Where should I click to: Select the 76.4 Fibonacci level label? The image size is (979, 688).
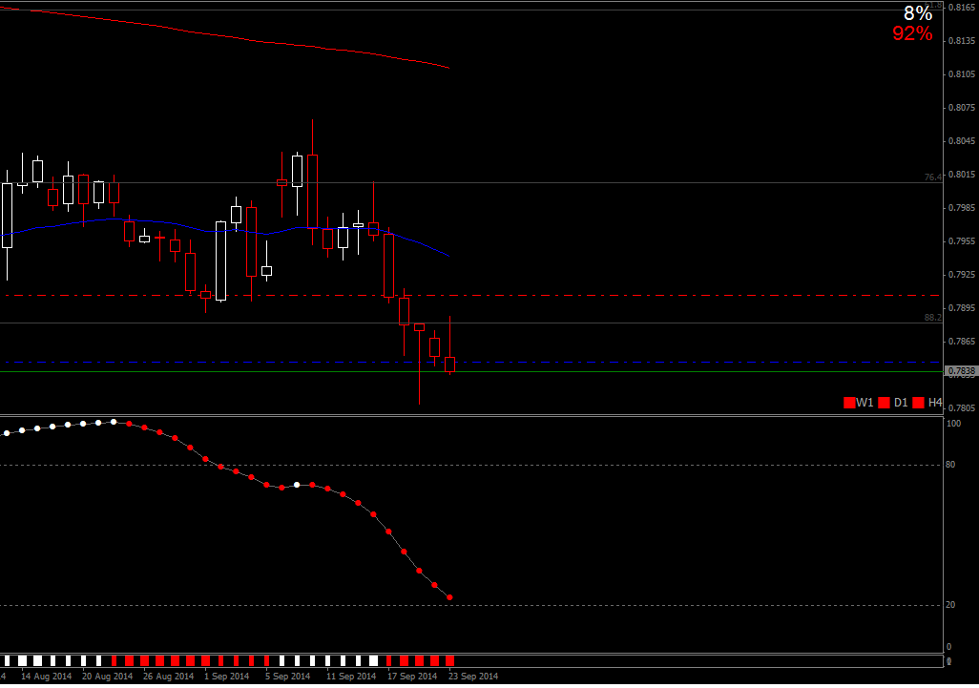point(933,177)
